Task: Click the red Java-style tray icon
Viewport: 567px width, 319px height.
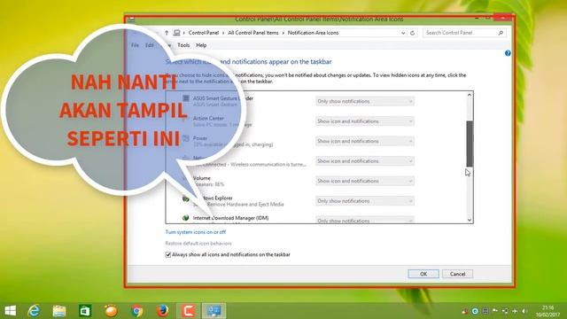Action: (x=464, y=311)
